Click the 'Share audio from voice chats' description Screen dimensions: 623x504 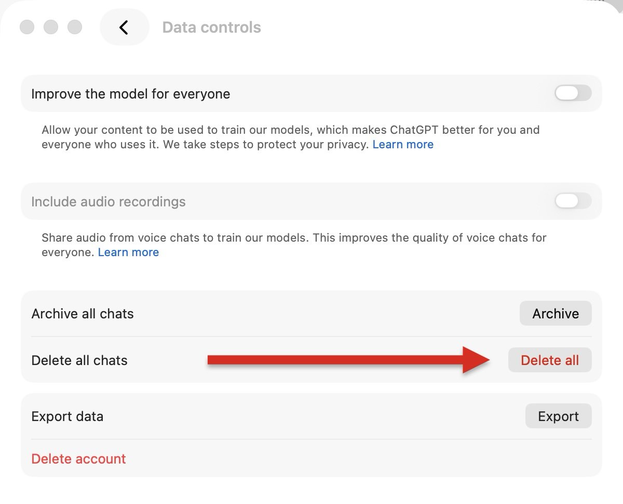click(294, 245)
